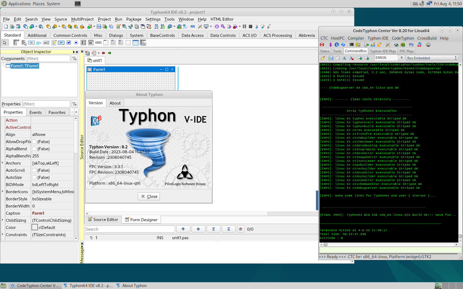Select Form1: TForm1 in component tree
463x289 pixels.
25,66
